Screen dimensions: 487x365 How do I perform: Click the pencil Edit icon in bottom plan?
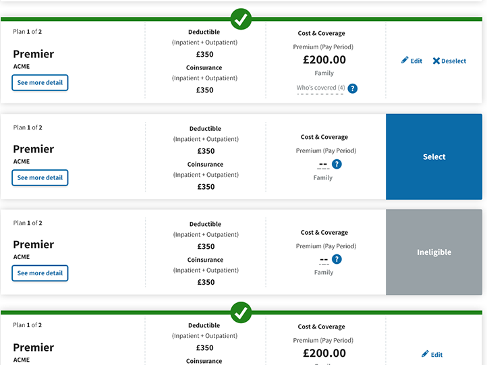point(425,354)
